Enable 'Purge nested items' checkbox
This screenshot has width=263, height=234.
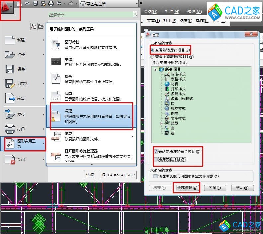click(x=156, y=160)
